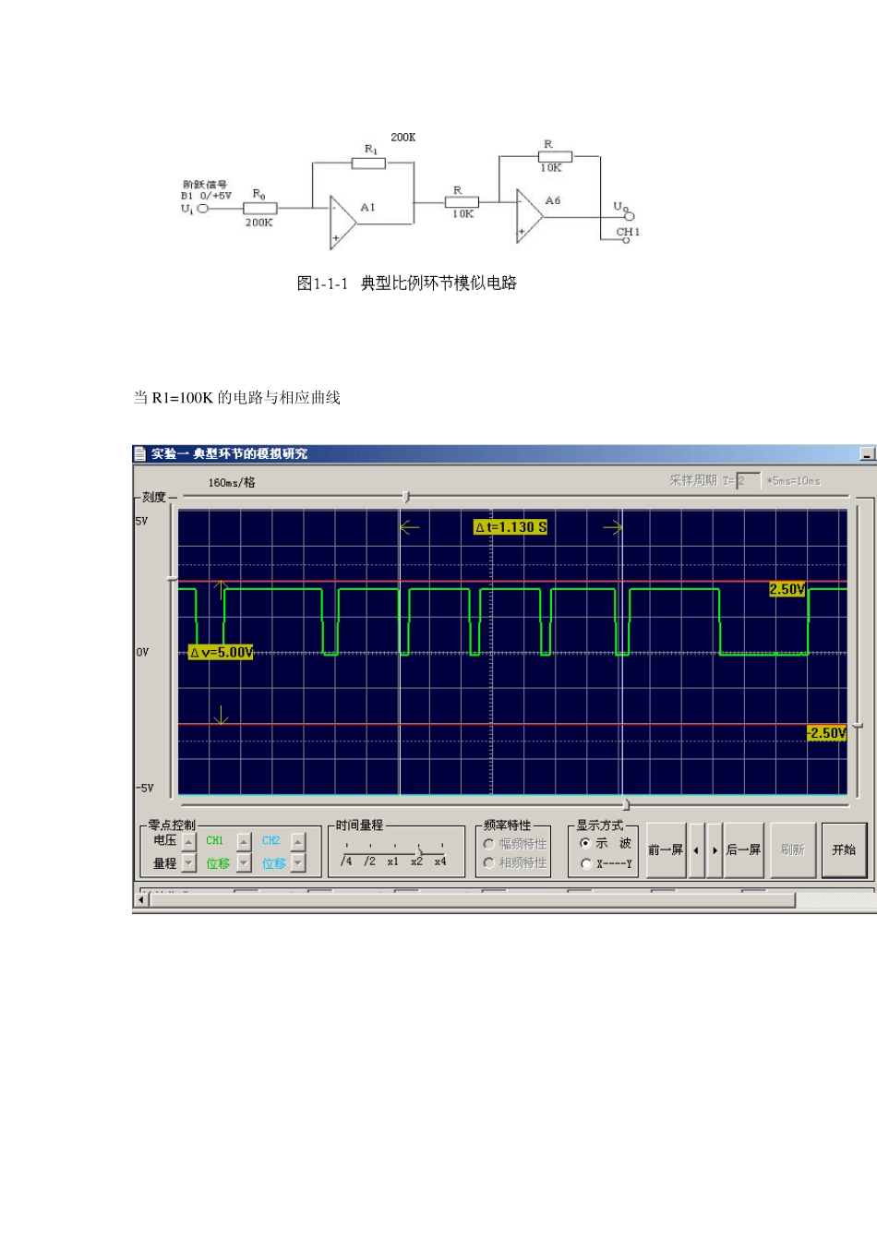Click the 时间量程 time range slider handle

[x=419, y=850]
